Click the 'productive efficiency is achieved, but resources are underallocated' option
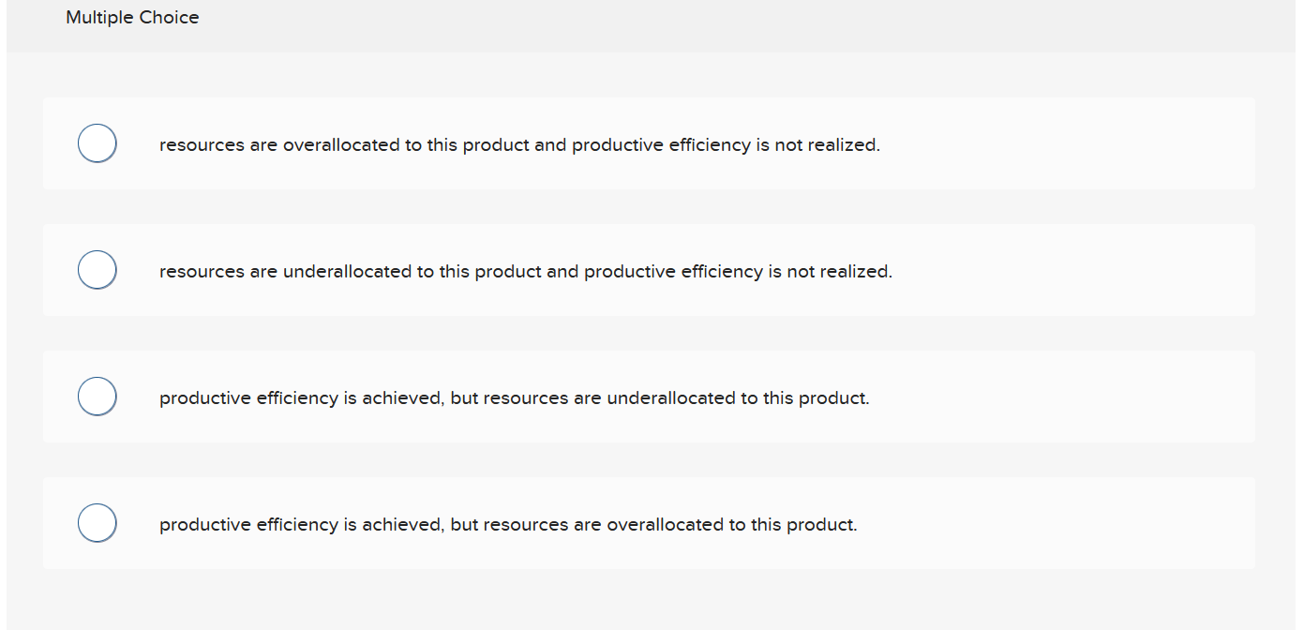The image size is (1304, 630). point(515,397)
